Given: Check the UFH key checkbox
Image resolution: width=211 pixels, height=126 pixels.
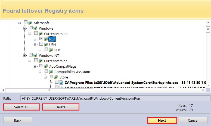Looking at the screenshot, I should pos(41,44).
